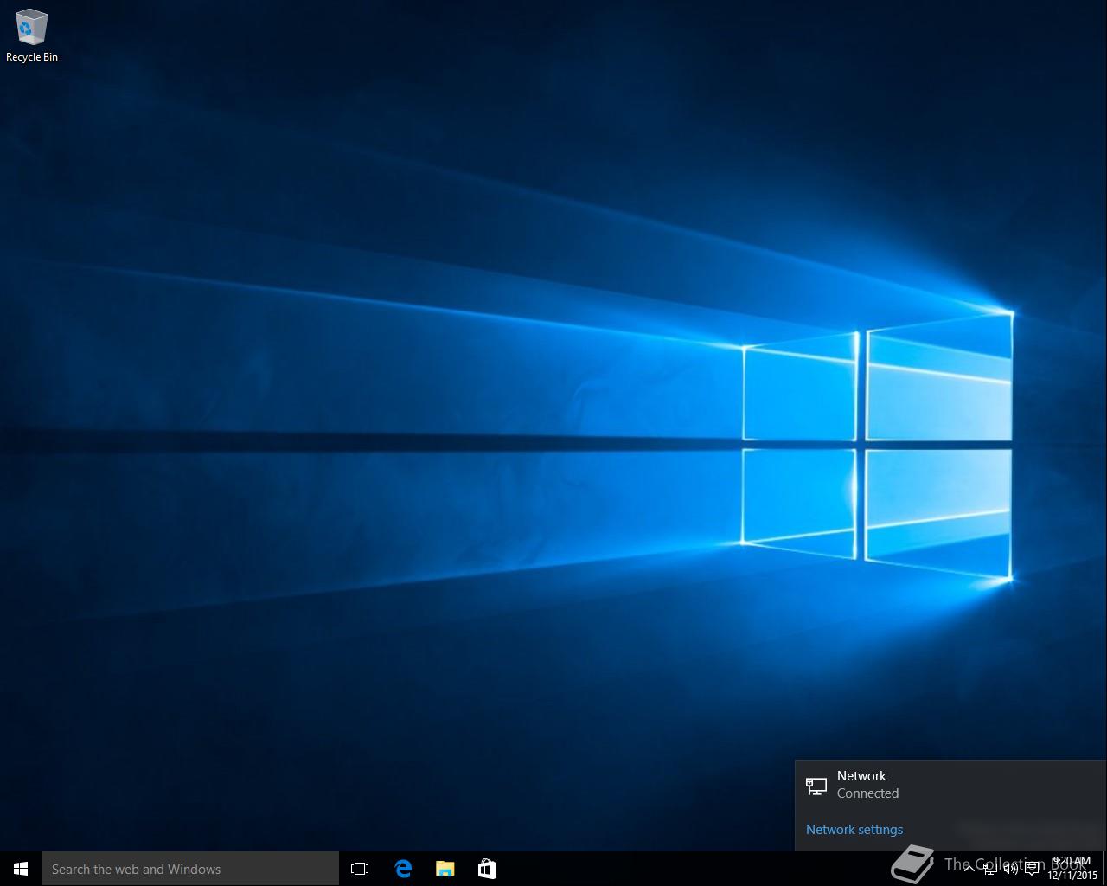Open the Windows Store taskbar icon
The width and height of the screenshot is (1107, 886).
[487, 869]
